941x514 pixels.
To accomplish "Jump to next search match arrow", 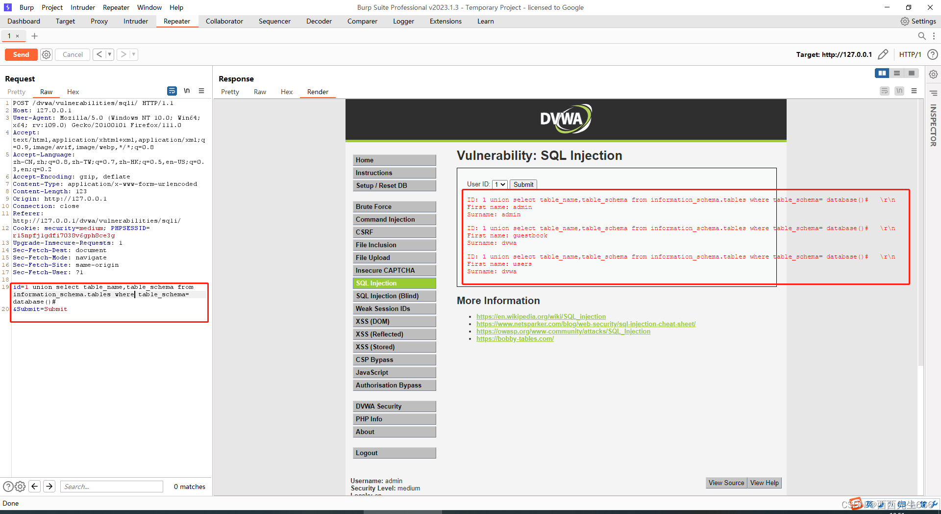I will pos(49,486).
